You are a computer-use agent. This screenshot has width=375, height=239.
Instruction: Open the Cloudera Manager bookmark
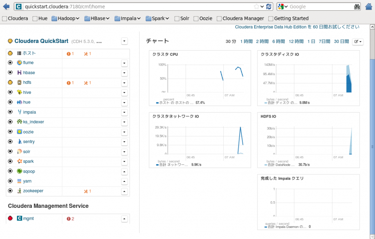[240, 18]
